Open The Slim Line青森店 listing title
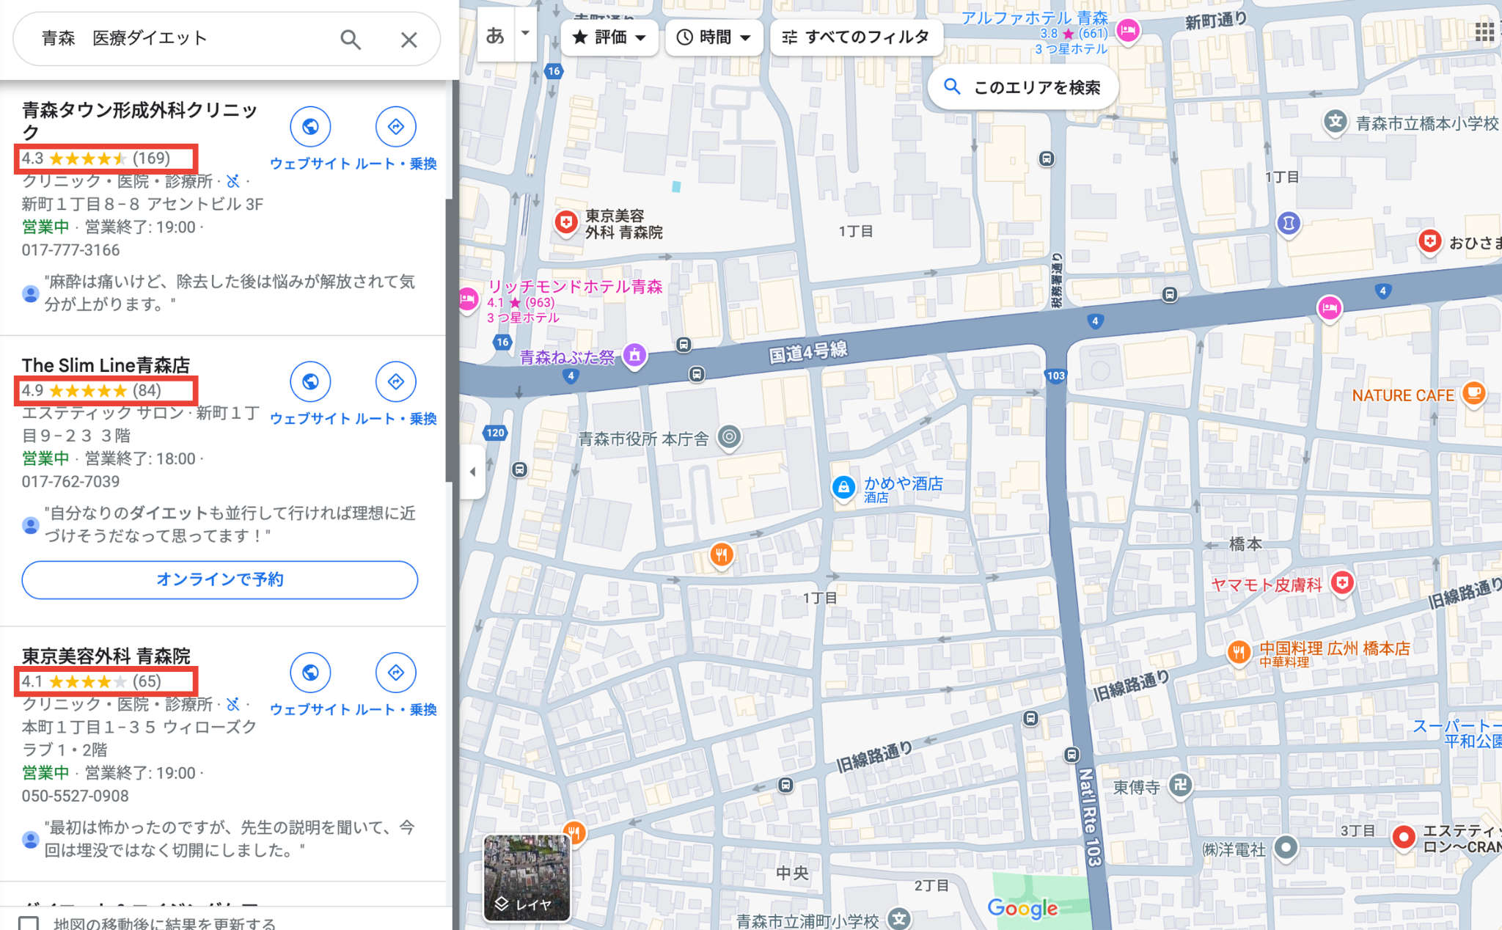 coord(106,365)
